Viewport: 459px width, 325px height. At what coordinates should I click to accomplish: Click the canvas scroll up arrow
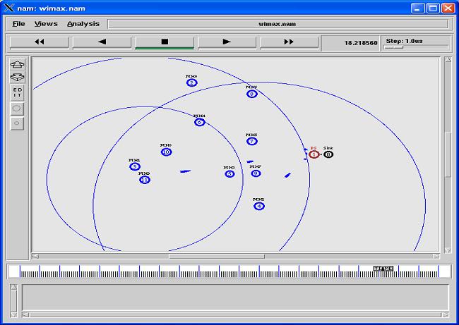448,60
